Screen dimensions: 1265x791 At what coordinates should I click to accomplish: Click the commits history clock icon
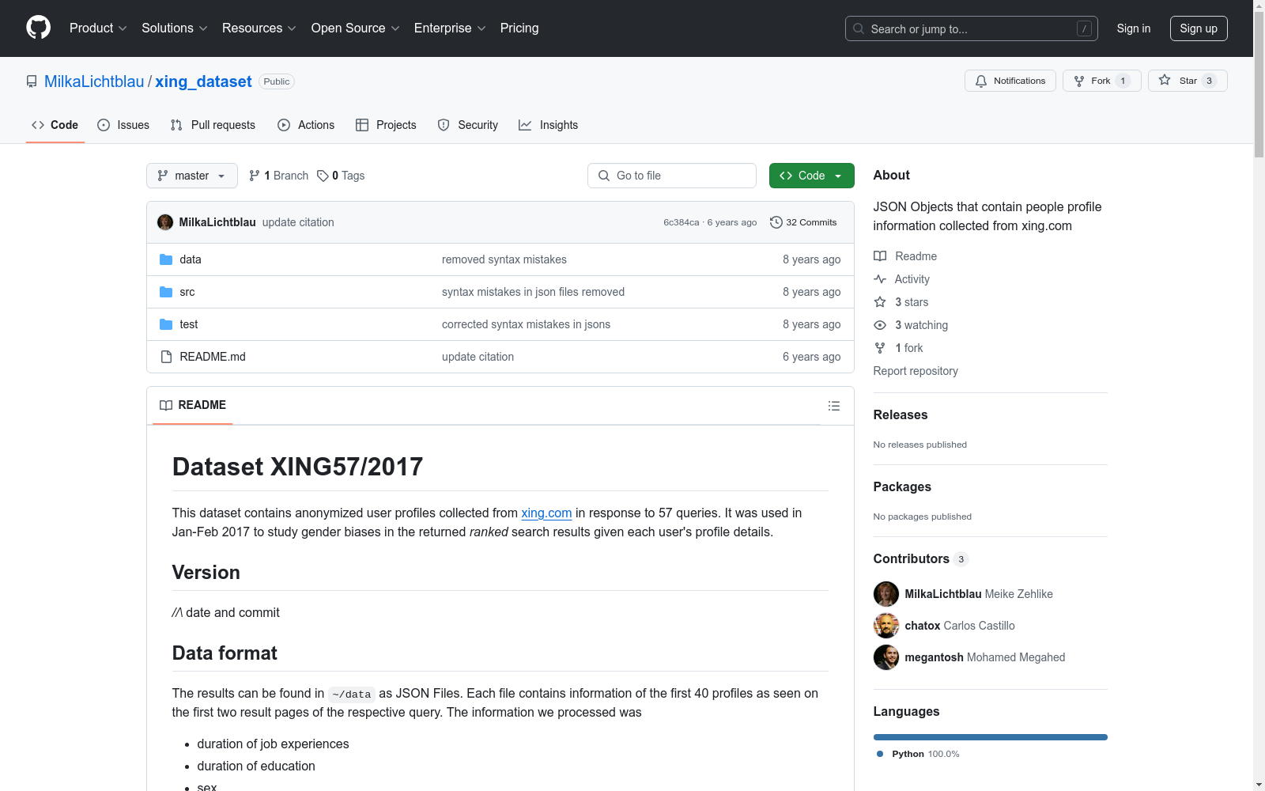coord(776,222)
